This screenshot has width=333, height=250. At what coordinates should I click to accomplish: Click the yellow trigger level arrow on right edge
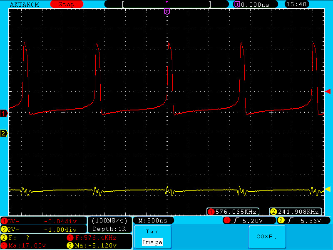coord(328,189)
